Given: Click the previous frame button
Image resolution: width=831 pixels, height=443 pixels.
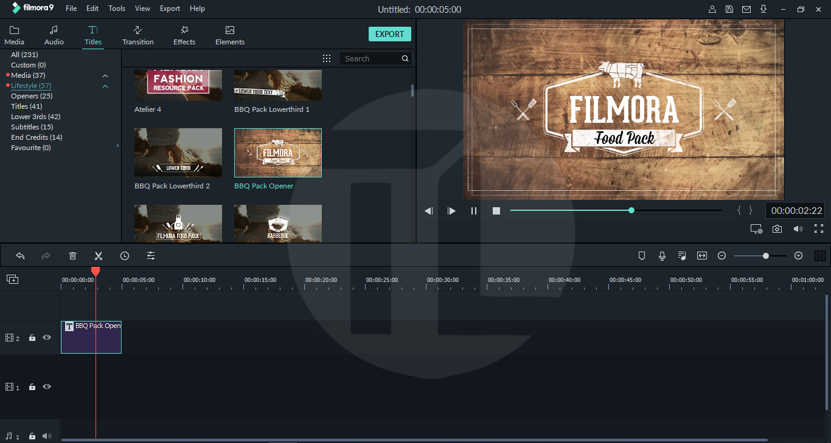Looking at the screenshot, I should click(x=429, y=211).
